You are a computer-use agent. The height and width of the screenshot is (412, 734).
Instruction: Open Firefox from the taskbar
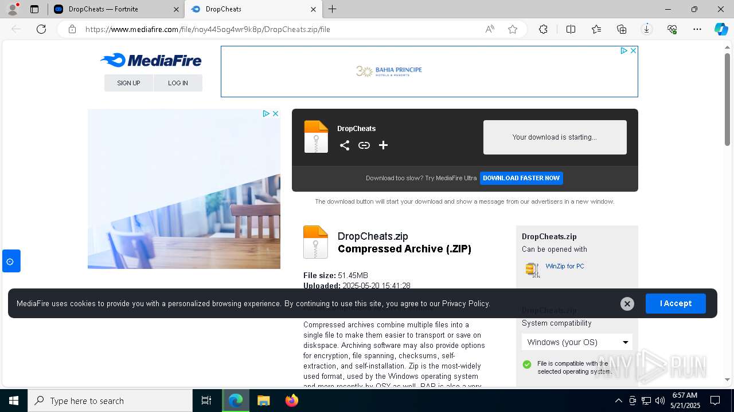click(291, 401)
